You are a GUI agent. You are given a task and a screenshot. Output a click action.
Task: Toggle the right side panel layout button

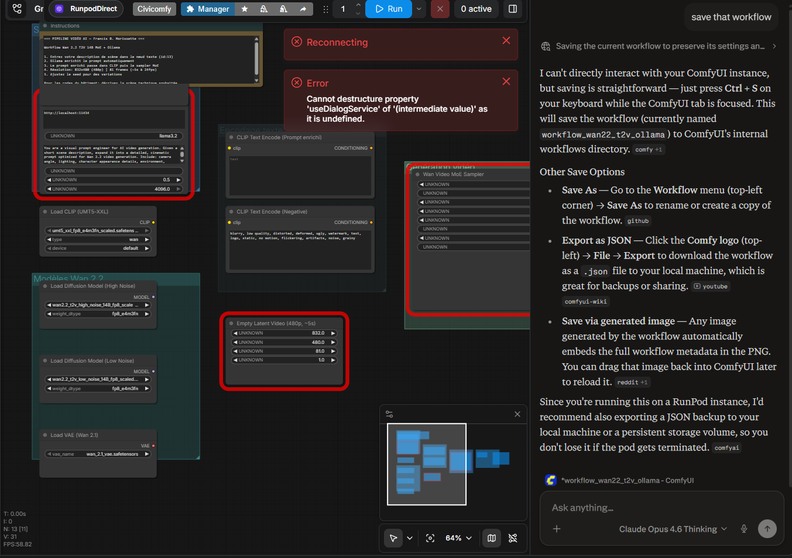pos(513,9)
